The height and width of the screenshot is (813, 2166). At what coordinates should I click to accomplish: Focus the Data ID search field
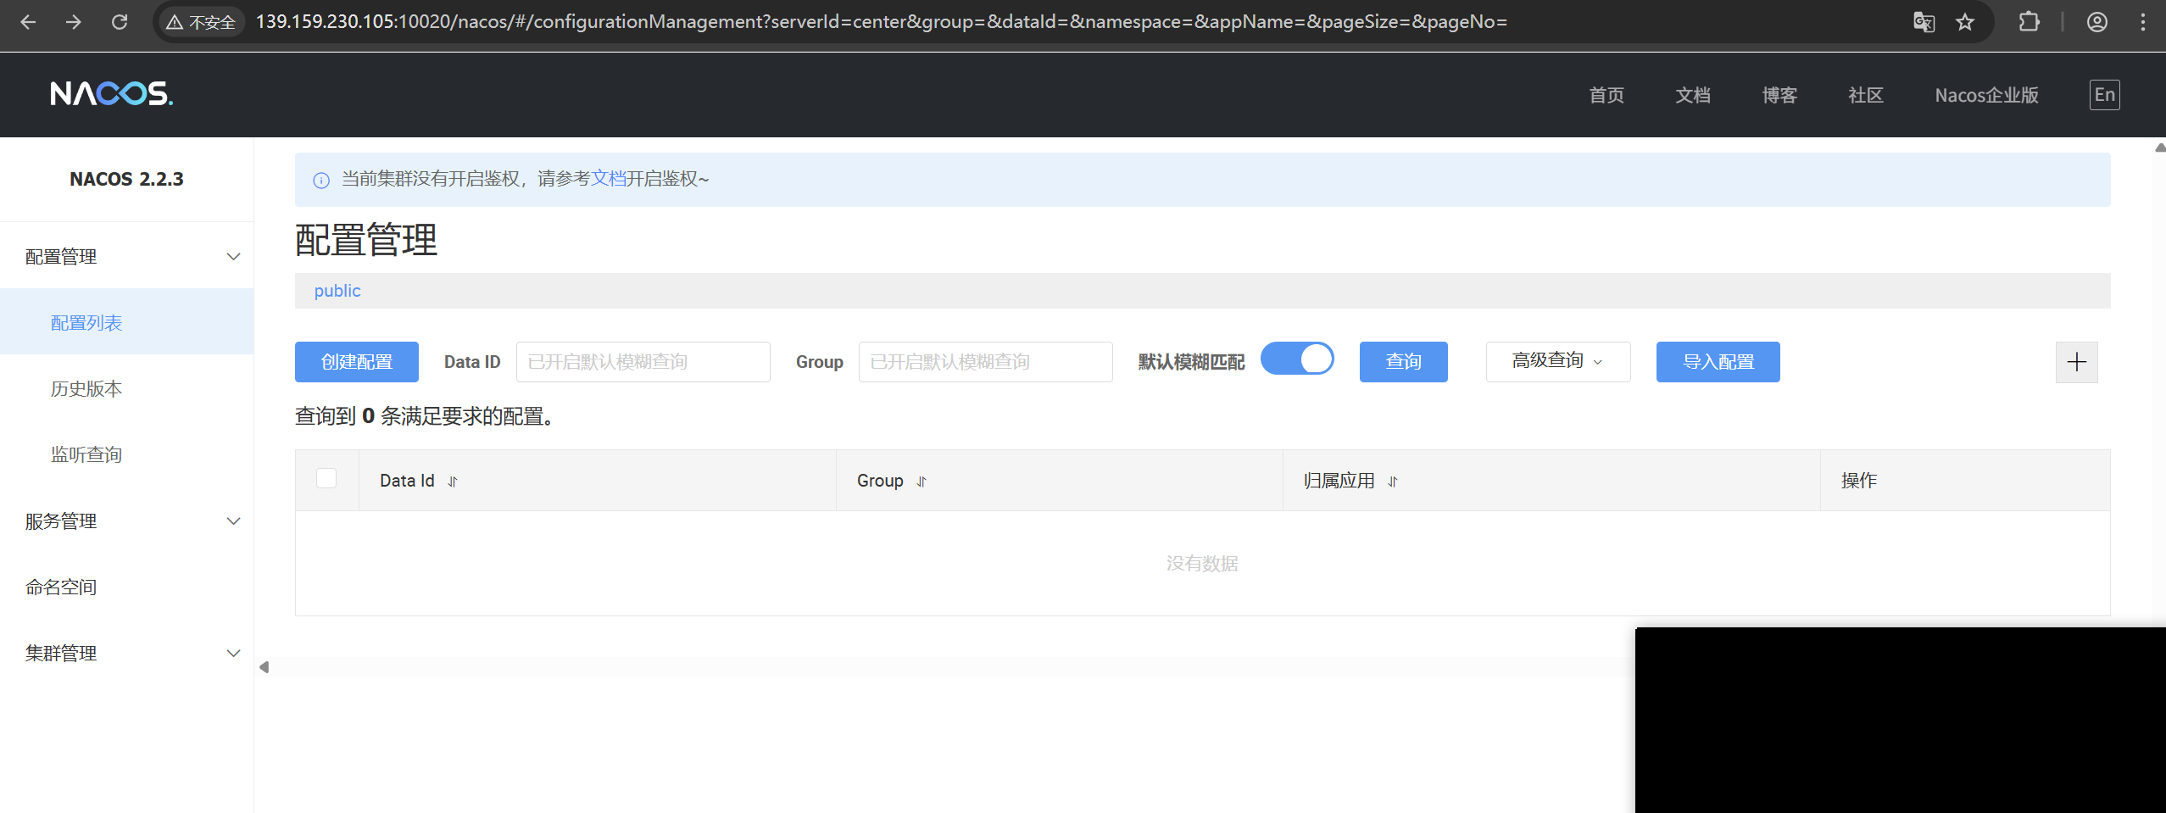pos(643,362)
